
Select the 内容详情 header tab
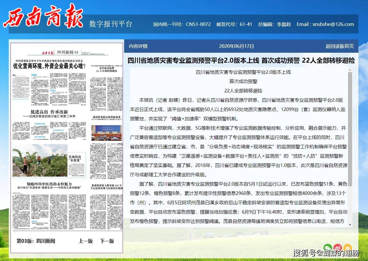coord(138,46)
